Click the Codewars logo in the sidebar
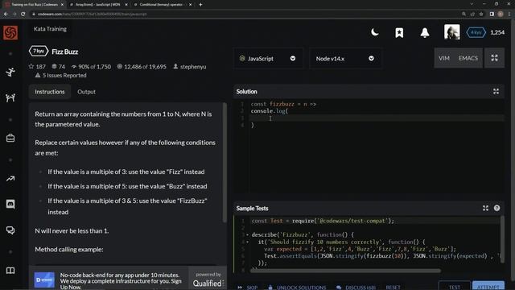Viewport: 515px width, 290px height. (10, 32)
